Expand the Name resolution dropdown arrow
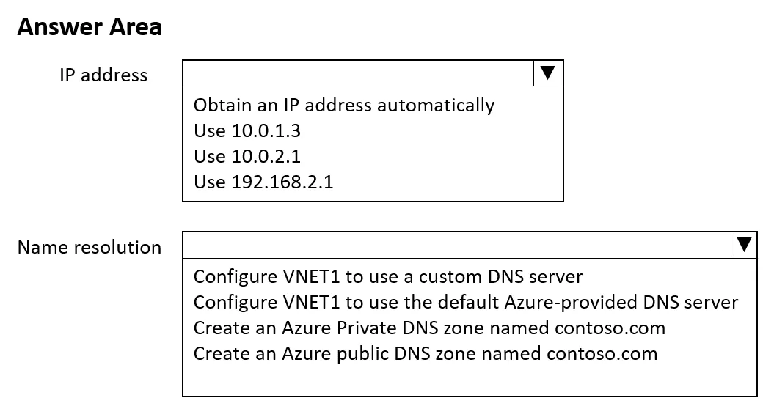The image size is (774, 417). pyautogui.click(x=743, y=245)
